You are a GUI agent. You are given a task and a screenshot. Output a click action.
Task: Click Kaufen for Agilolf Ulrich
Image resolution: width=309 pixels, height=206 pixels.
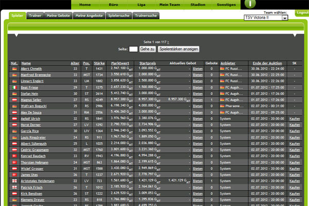coord(295,118)
